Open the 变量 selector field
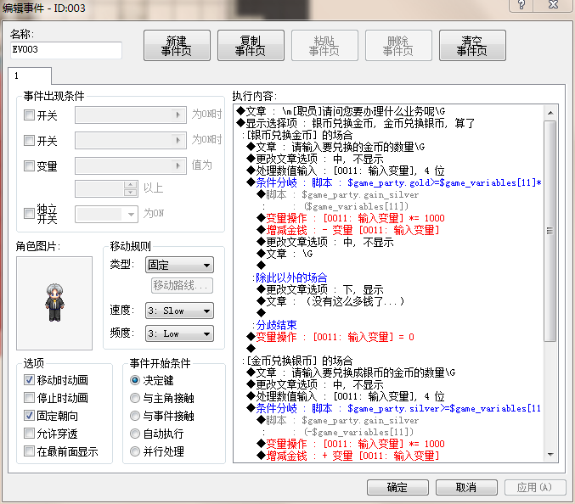 pos(131,166)
